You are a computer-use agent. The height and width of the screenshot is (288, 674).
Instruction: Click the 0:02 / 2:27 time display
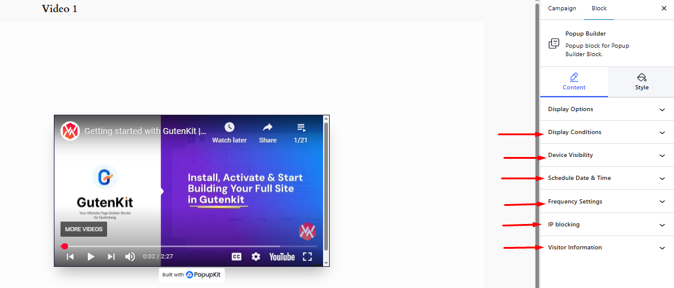158,257
